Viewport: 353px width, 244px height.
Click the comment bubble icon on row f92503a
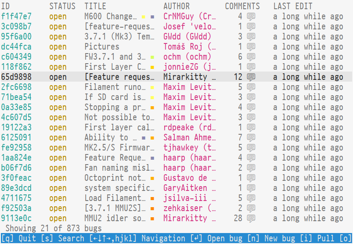coord(251,208)
